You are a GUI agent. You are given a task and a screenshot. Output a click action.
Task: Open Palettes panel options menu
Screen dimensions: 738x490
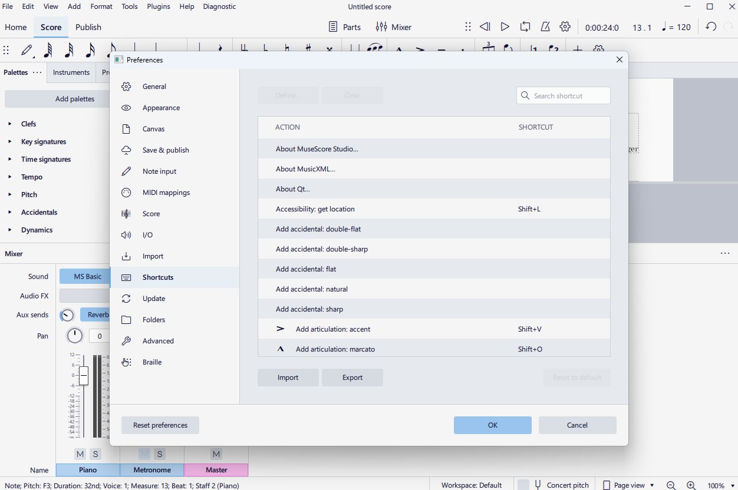[37, 72]
